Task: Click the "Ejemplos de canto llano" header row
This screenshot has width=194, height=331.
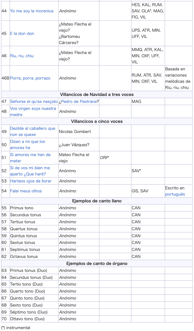Action: pos(97,201)
